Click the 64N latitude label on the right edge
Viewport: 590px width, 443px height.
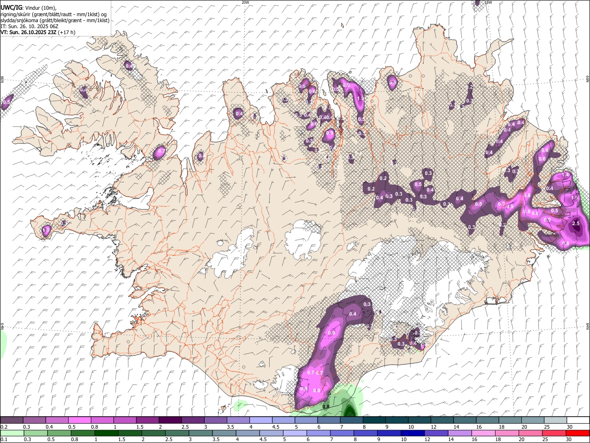588,326
